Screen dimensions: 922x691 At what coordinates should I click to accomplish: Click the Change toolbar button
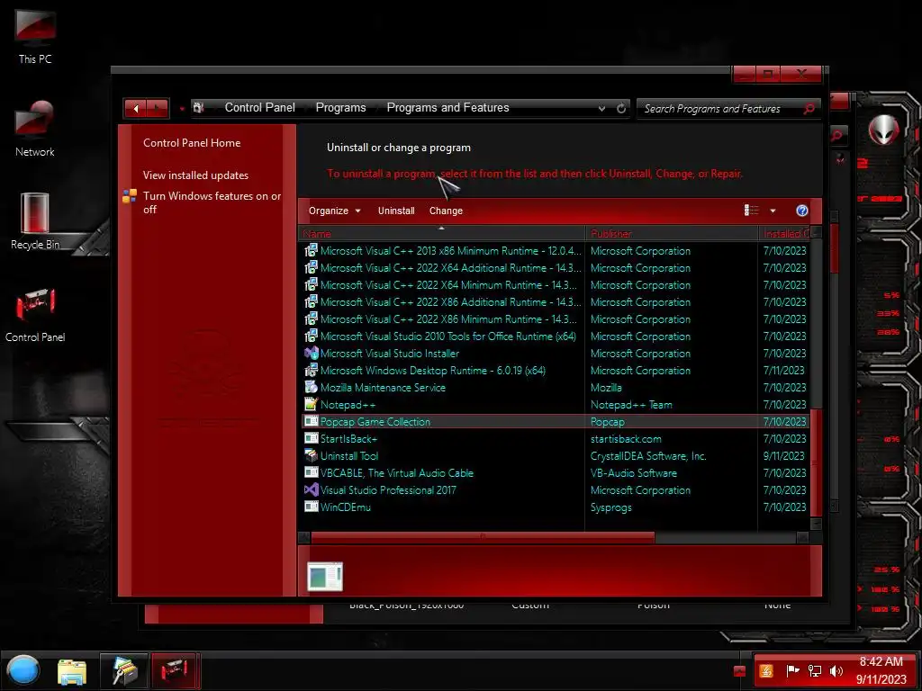tap(446, 211)
